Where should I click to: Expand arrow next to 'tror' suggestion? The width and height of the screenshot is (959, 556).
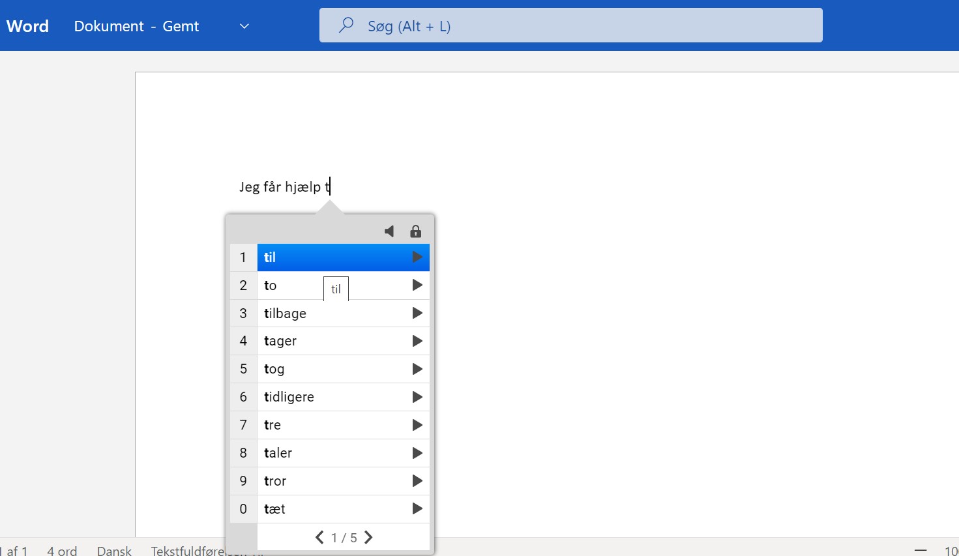pos(417,481)
